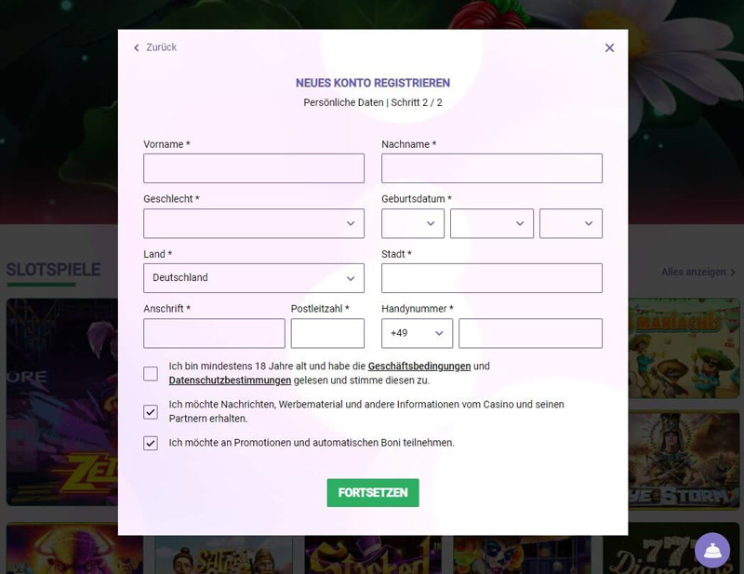Open the Geschäftsbedingungen link
This screenshot has height=574, width=744.
(419, 366)
